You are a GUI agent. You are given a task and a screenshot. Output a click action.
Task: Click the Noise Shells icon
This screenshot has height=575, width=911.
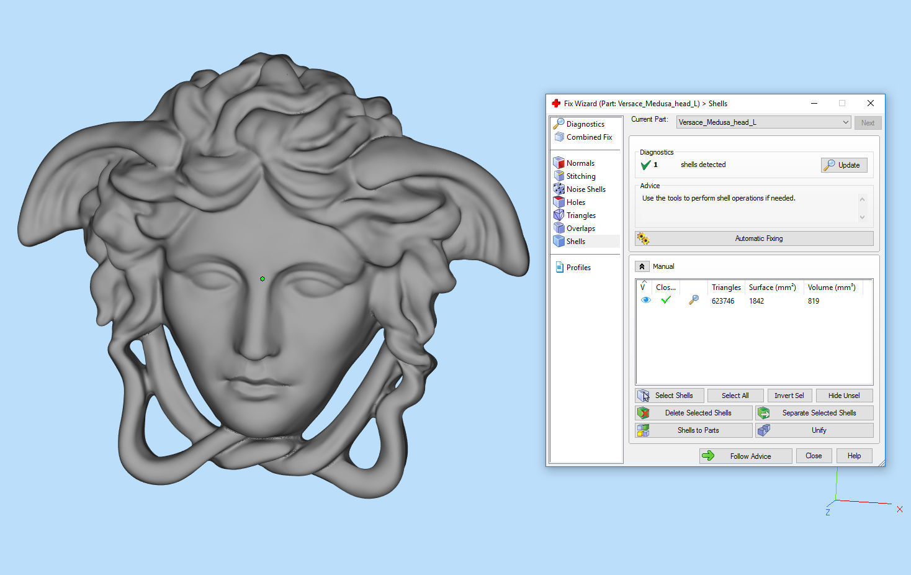pos(559,189)
